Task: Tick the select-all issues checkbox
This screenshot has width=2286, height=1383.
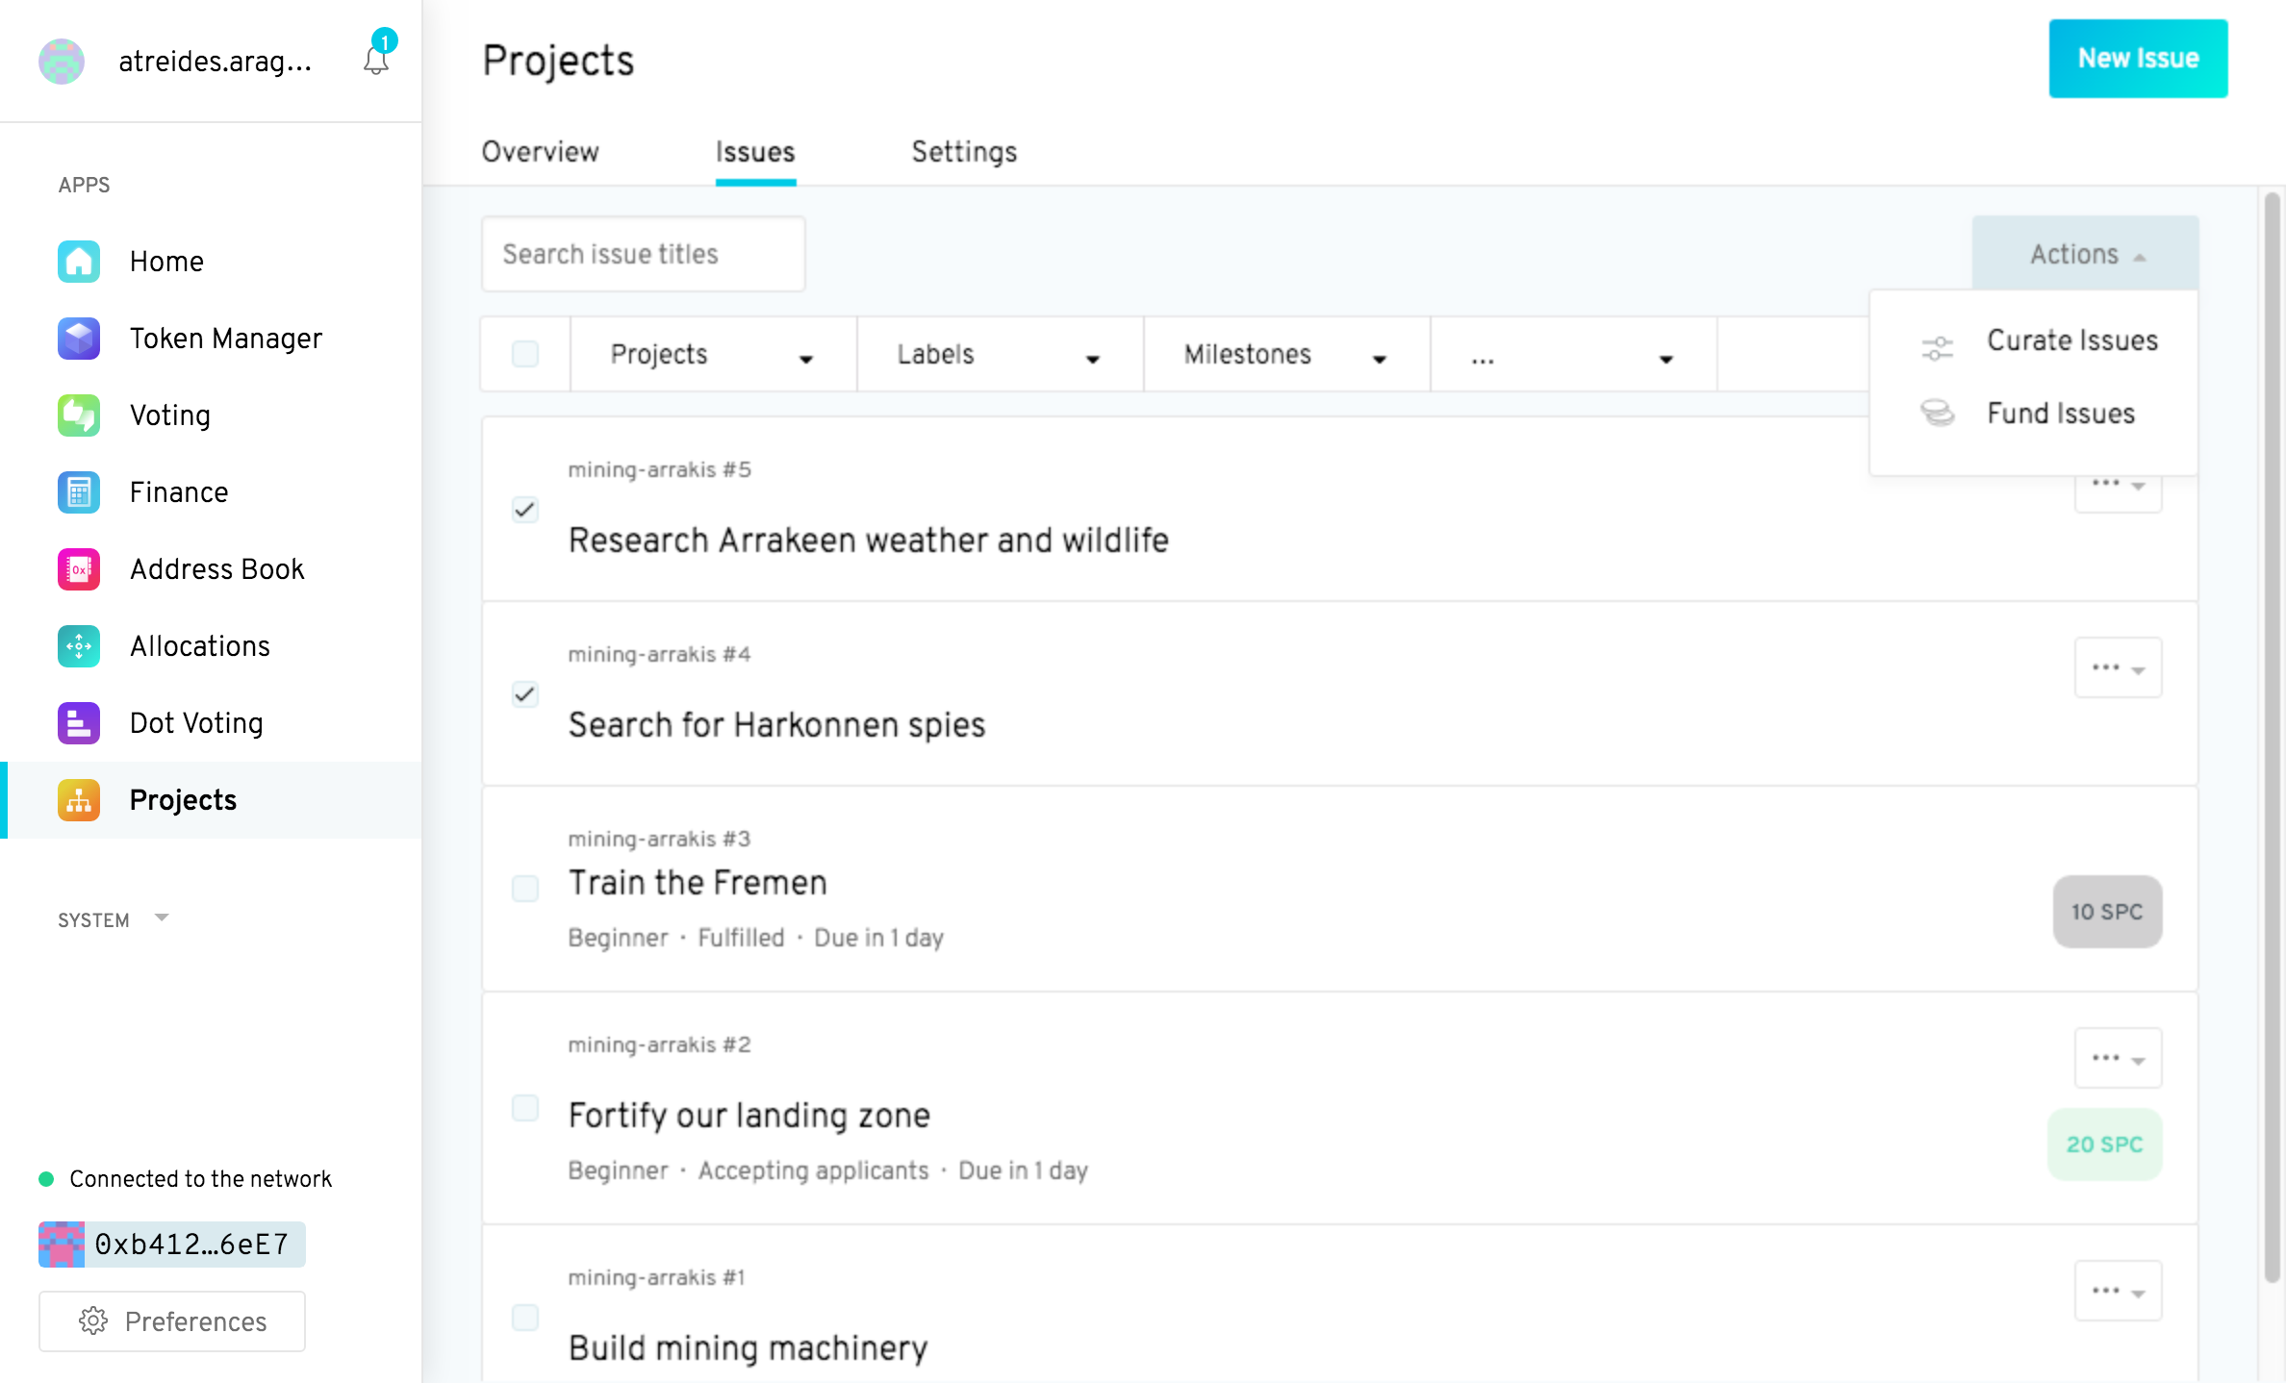Action: coord(525,354)
